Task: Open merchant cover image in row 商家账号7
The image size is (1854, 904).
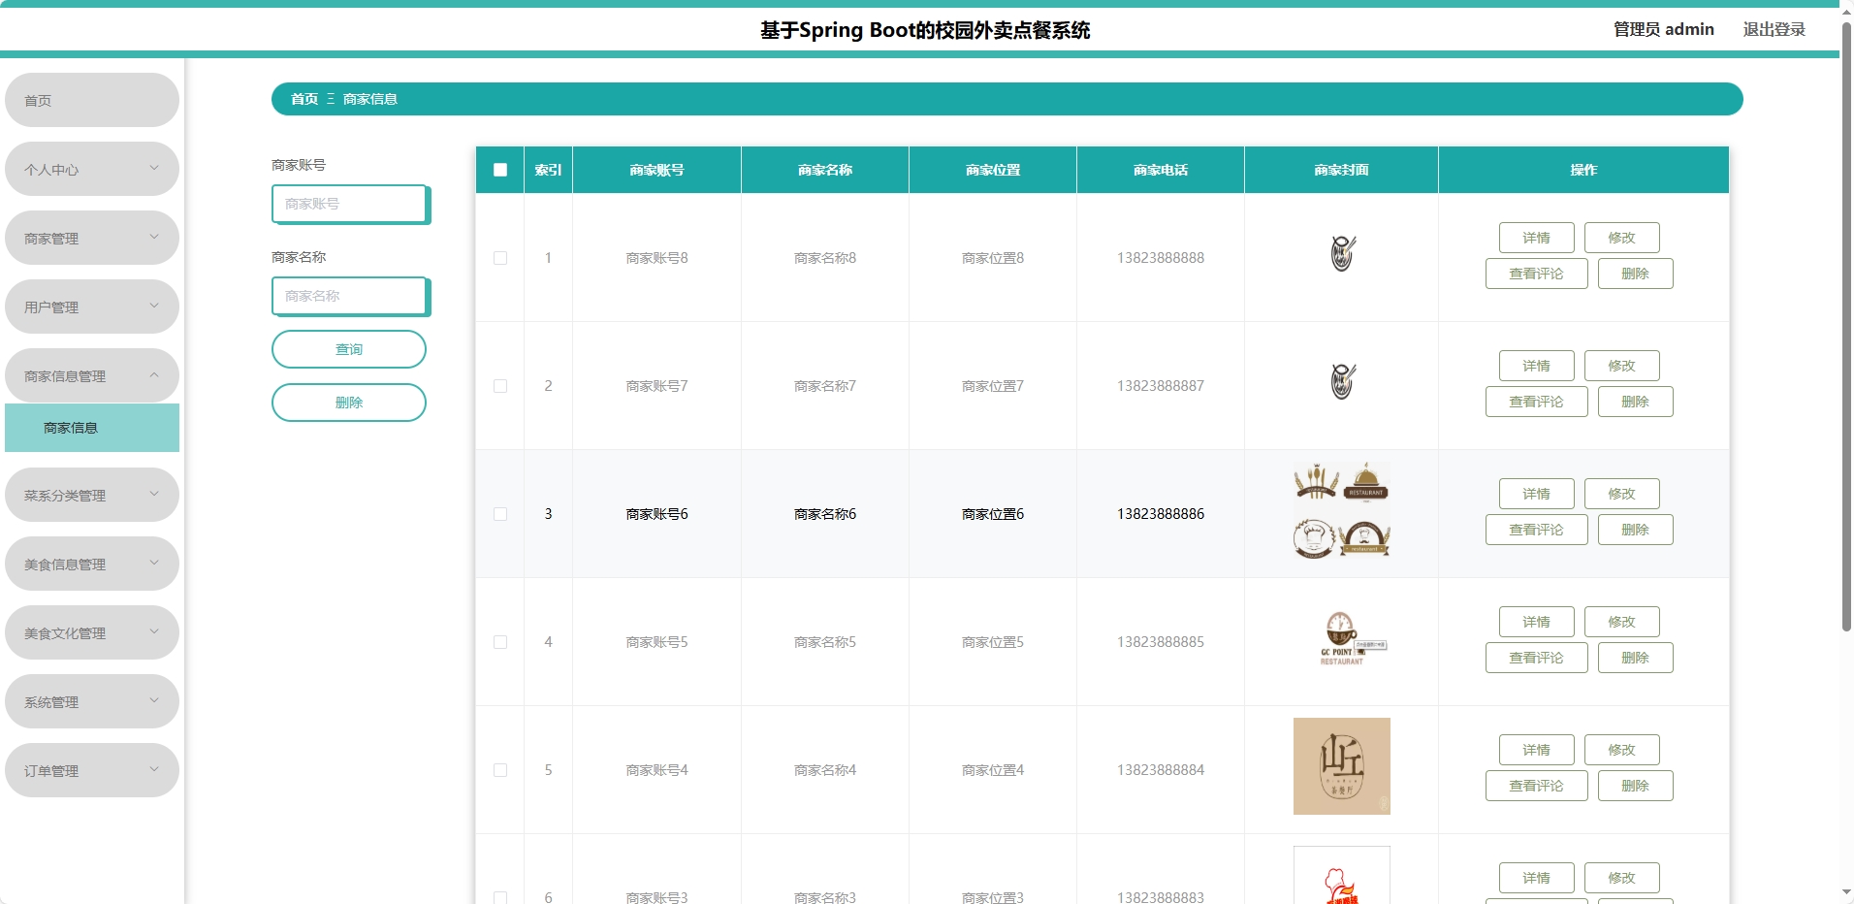Action: click(x=1342, y=382)
